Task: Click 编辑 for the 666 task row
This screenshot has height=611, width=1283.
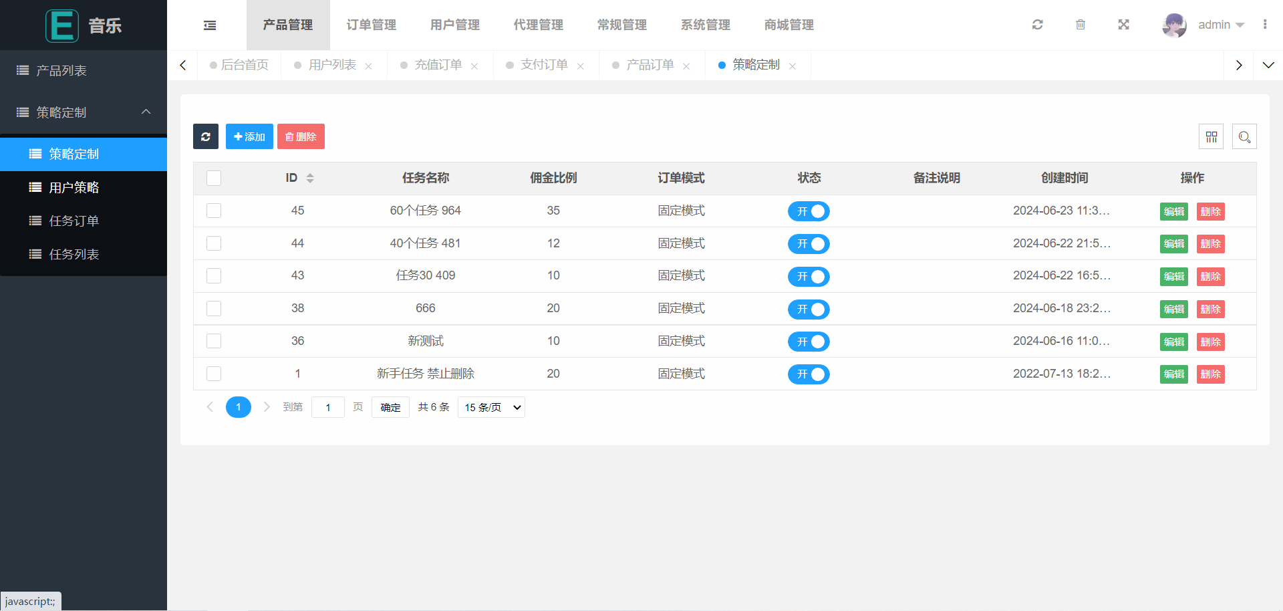Action: click(x=1173, y=309)
